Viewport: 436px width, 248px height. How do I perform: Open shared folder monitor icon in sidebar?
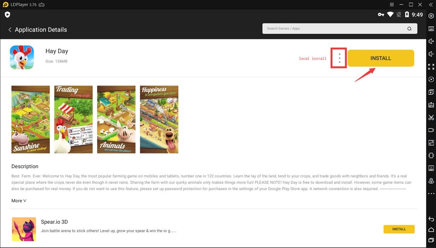click(431, 168)
